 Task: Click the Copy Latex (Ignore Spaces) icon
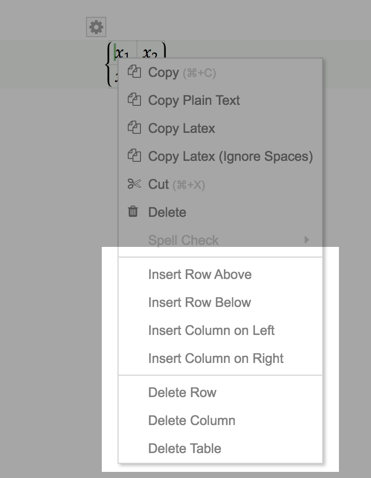[x=134, y=156]
